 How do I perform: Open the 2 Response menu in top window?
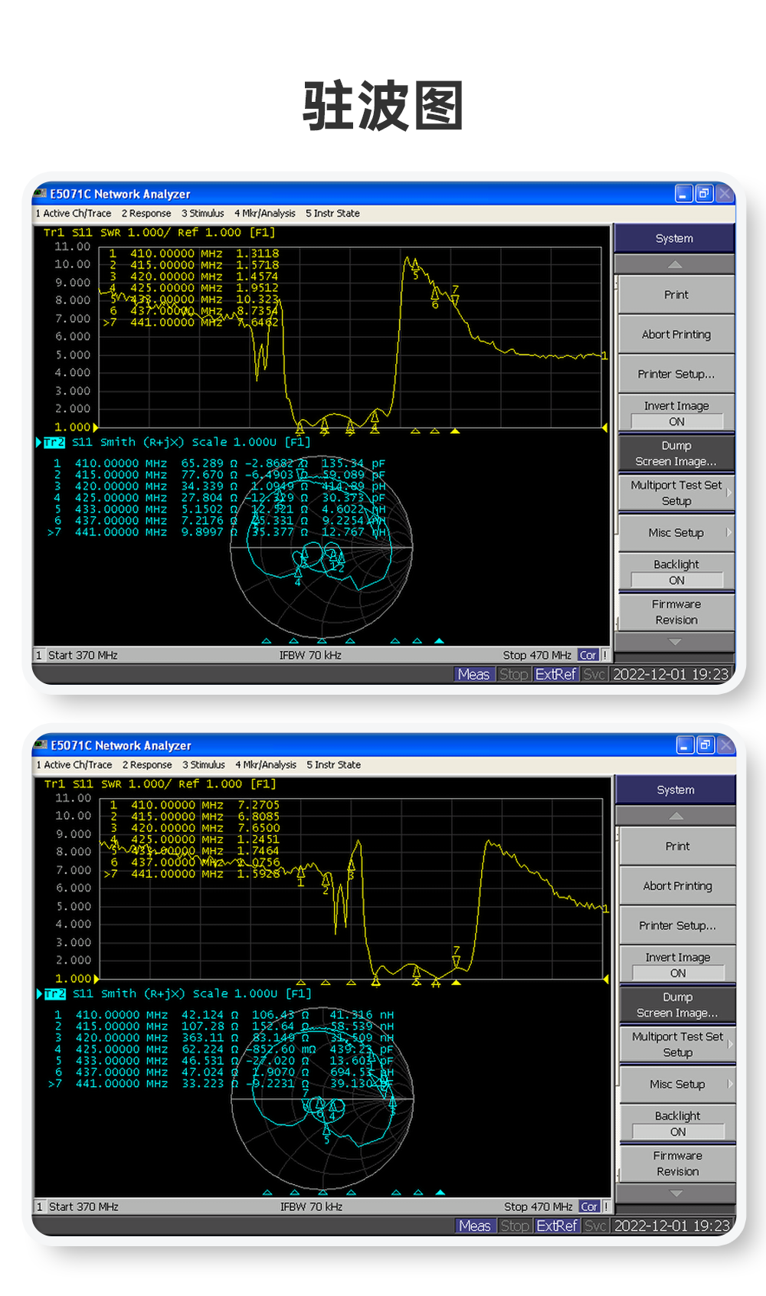pyautogui.click(x=146, y=214)
